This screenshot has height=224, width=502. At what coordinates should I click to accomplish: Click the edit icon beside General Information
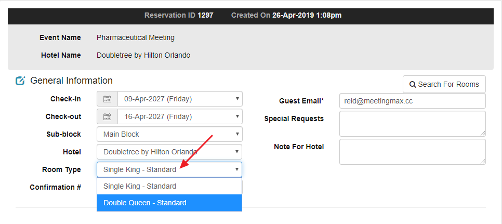point(20,81)
